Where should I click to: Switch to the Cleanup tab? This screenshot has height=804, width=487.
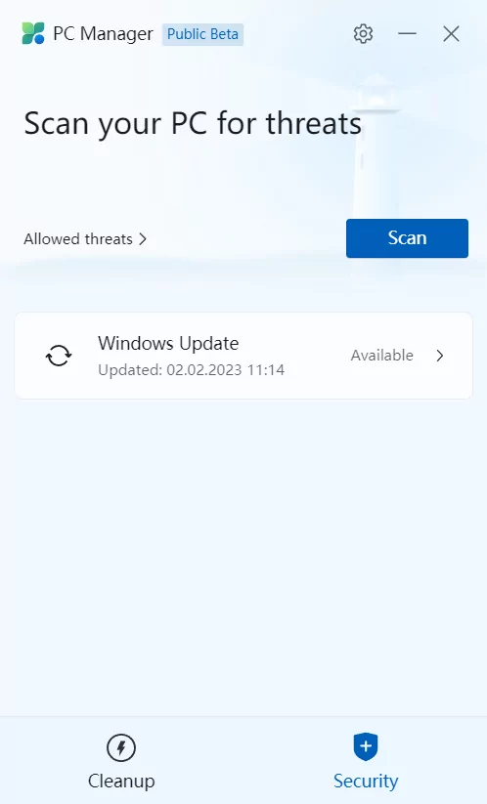[x=121, y=761]
